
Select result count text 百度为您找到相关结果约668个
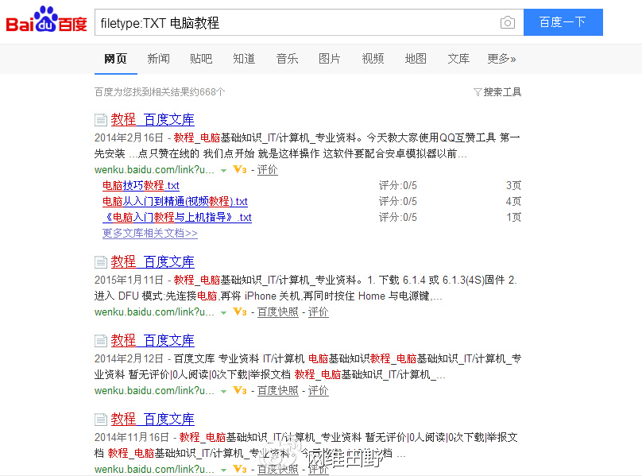point(160,92)
